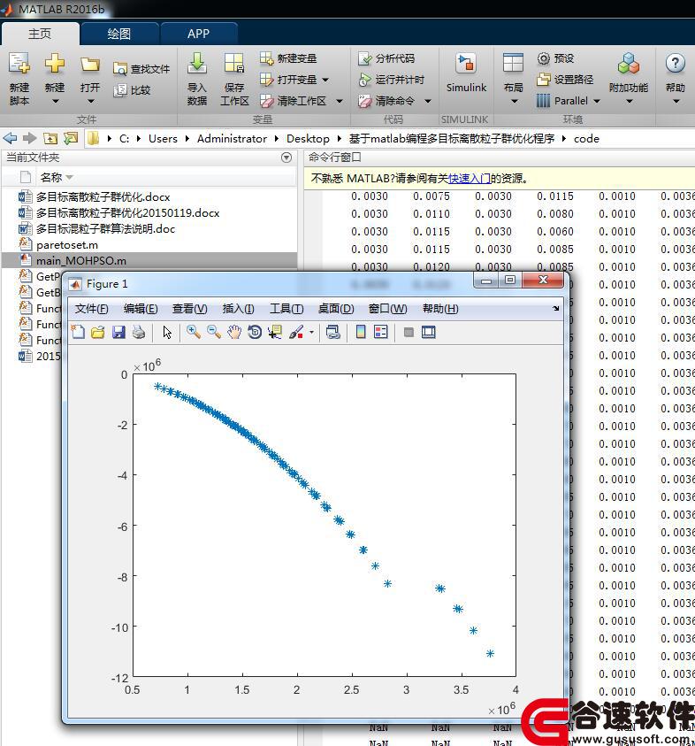Click the Browse for folder icon
695x746 pixels.
tap(71, 138)
